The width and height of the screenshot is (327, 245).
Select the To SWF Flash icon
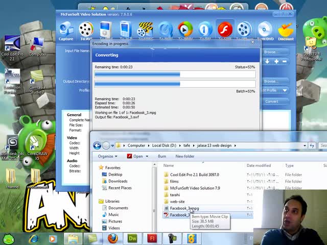[225, 30]
